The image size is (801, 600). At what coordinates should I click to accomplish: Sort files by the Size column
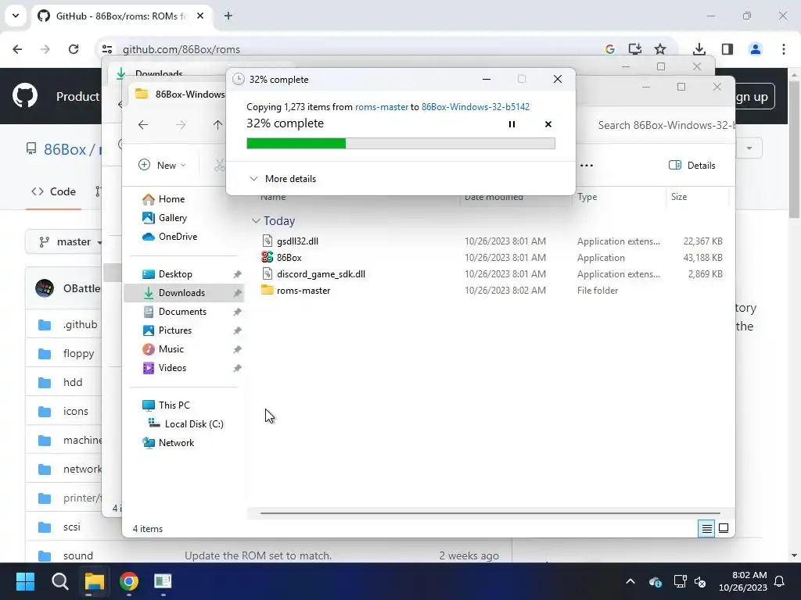click(679, 196)
